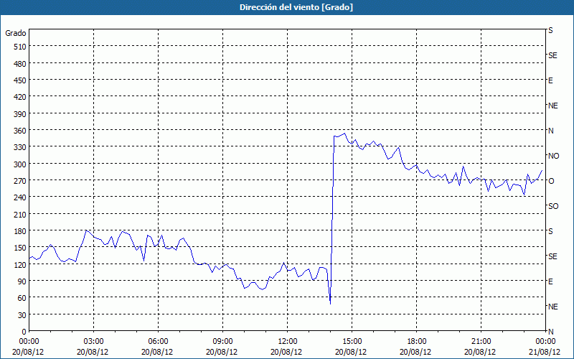Select the 510 value on degree axis
Screen dimensions: 574x359
point(20,47)
